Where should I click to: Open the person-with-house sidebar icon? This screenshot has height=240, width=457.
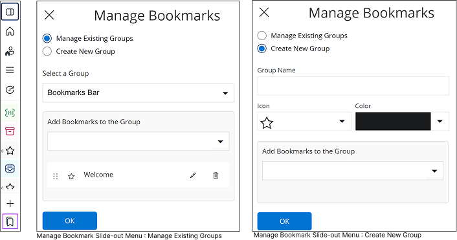coord(10,51)
